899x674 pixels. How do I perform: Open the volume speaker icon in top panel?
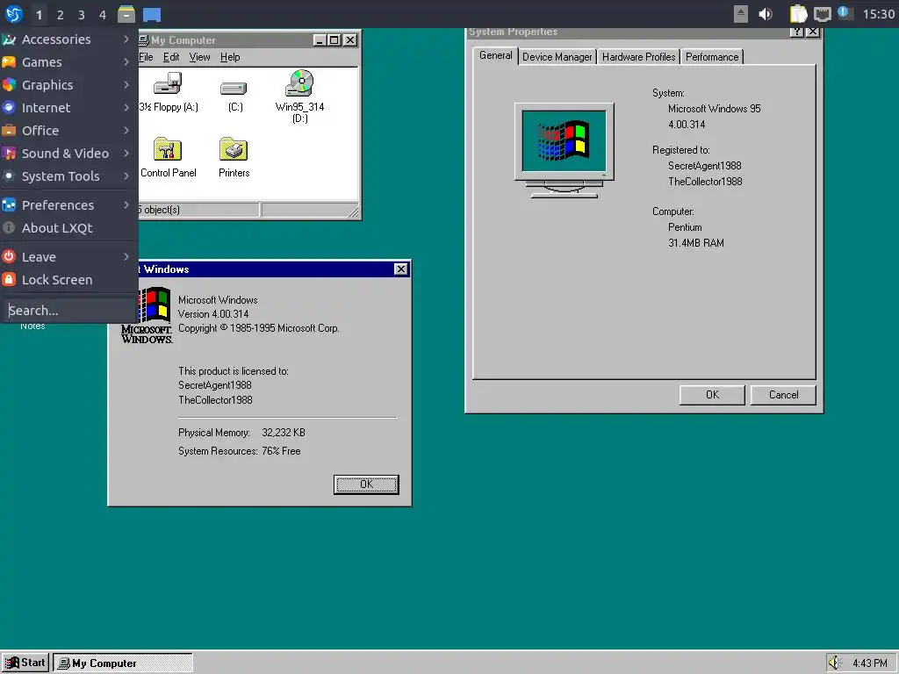click(x=766, y=14)
